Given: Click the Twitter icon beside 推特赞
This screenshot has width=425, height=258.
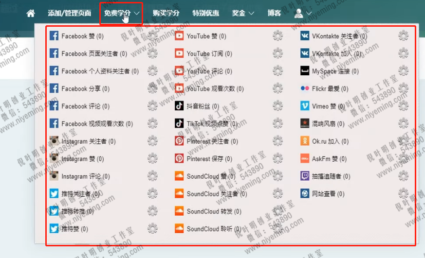Looking at the screenshot, I should (54, 229).
